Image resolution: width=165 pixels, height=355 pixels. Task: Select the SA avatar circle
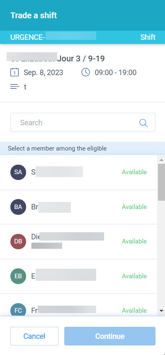[x=18, y=172]
